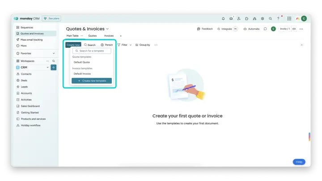322x181 pixels.
Task: Click the monday CRM logo
Action: coord(27,18)
